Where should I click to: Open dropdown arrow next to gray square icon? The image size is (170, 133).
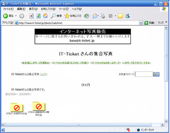(x=115, y=16)
